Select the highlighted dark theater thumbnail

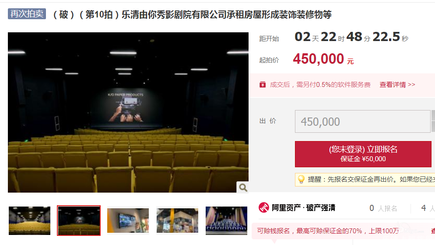tap(79, 221)
